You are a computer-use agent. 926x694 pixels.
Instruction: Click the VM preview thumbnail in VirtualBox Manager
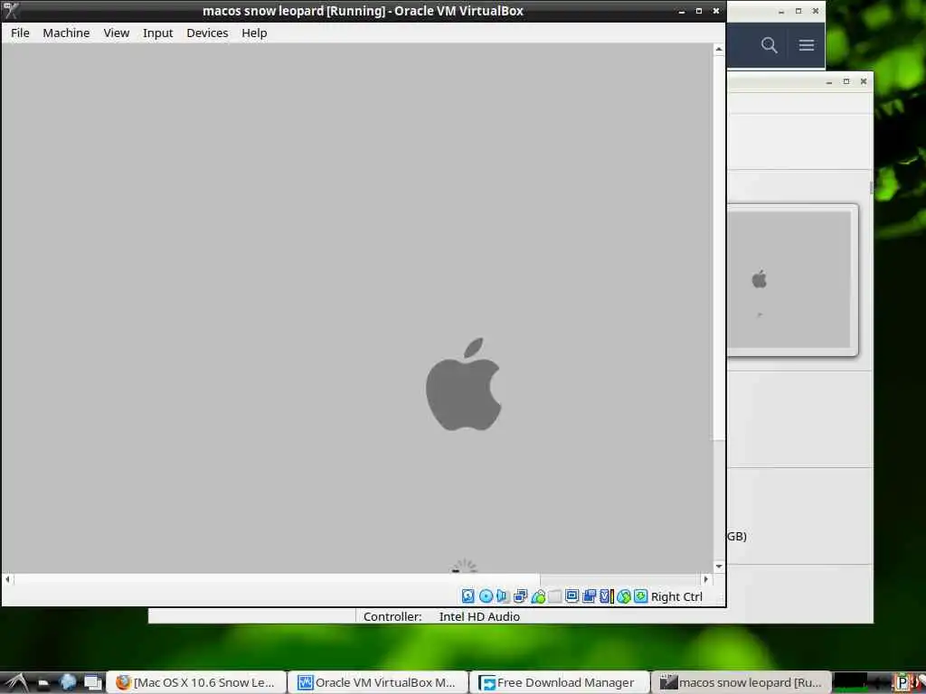(x=791, y=280)
